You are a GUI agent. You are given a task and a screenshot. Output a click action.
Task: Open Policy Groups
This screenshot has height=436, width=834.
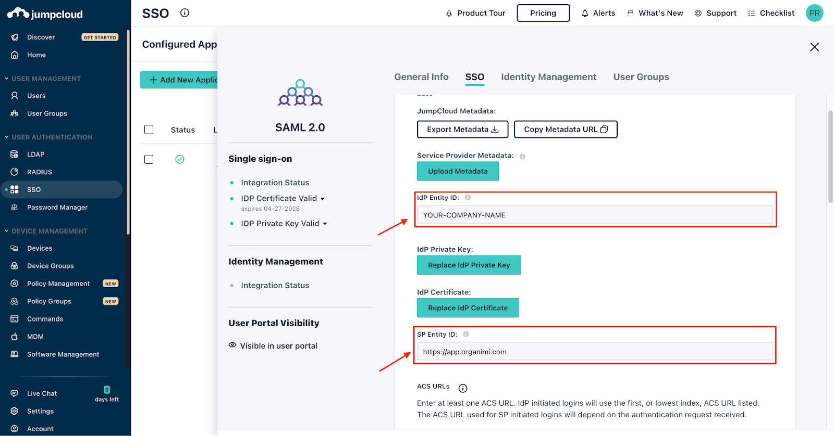point(49,301)
